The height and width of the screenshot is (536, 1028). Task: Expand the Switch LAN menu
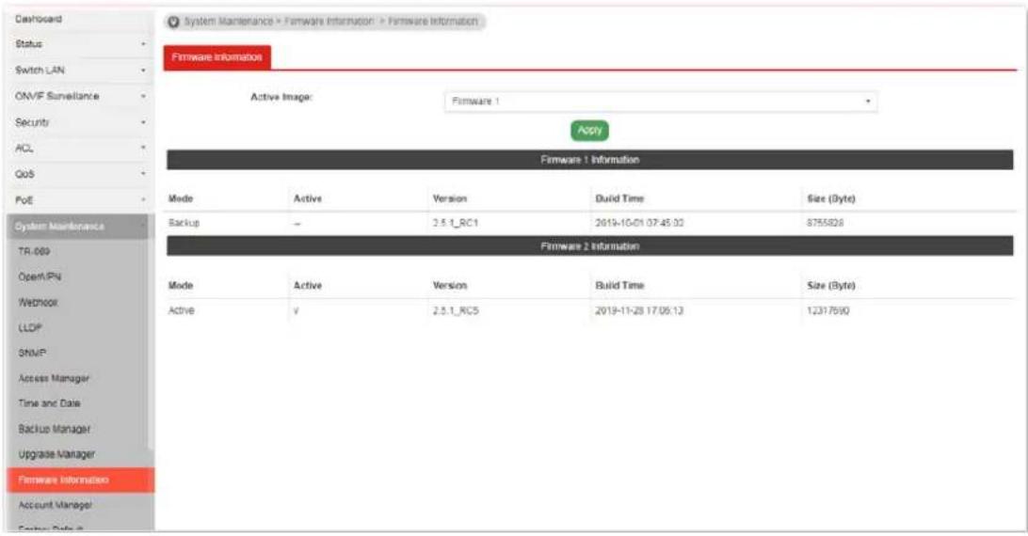(x=80, y=71)
